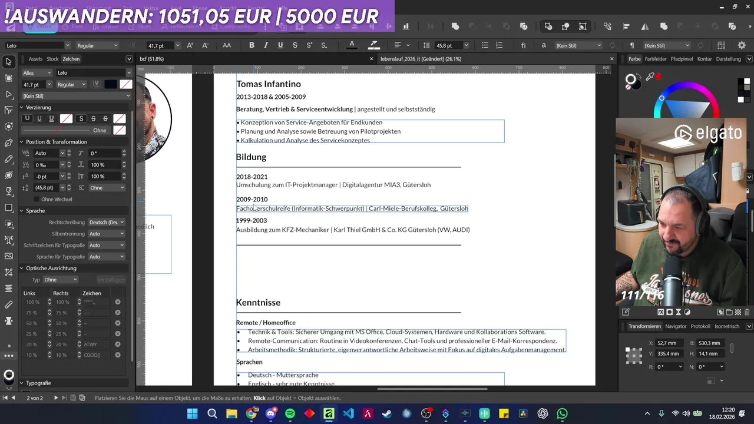Pick color with the eyedropper icon
The width and height of the screenshot is (754, 424).
point(650,77)
